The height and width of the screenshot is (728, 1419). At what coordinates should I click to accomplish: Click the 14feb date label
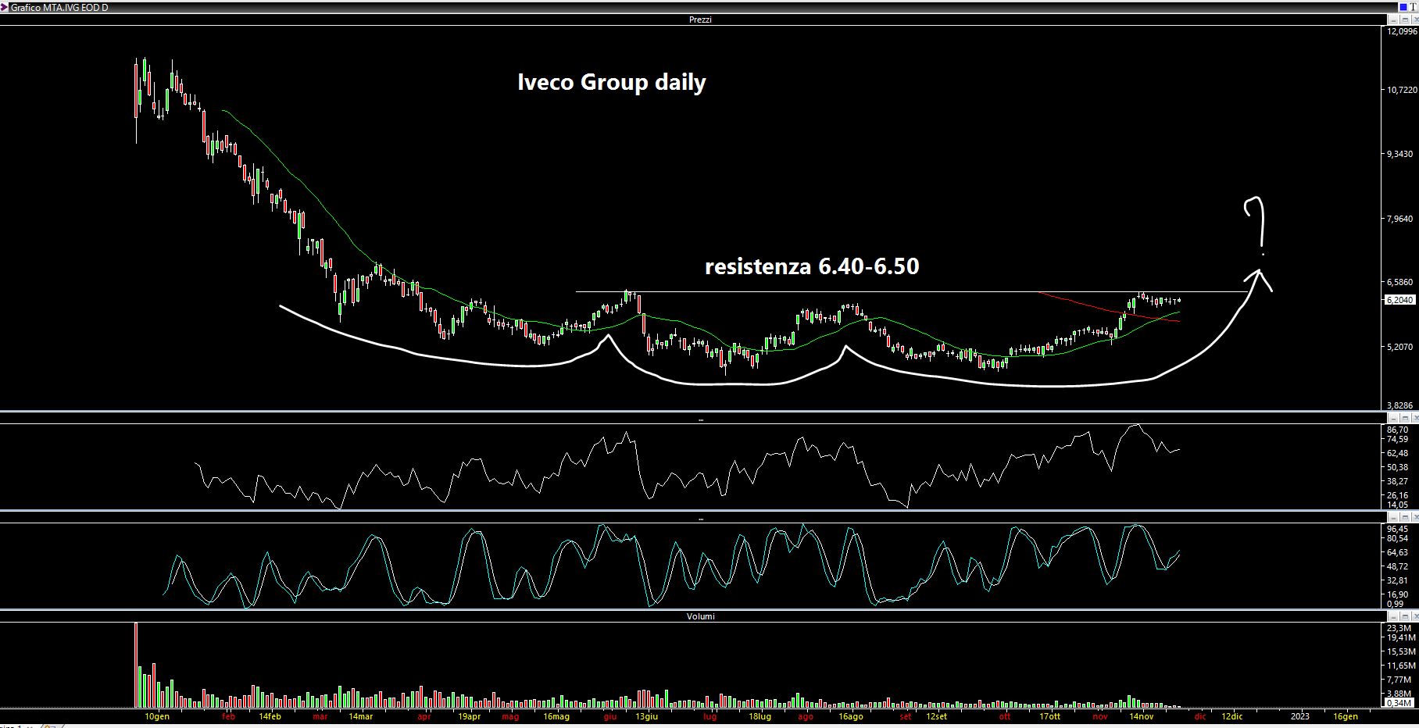270,716
